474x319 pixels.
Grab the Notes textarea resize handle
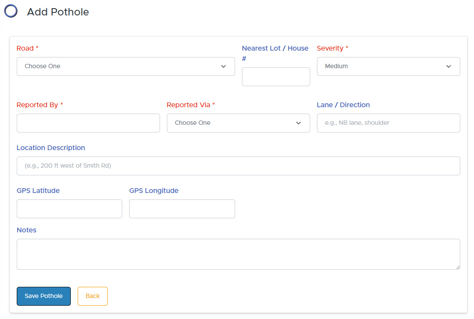[457, 267]
